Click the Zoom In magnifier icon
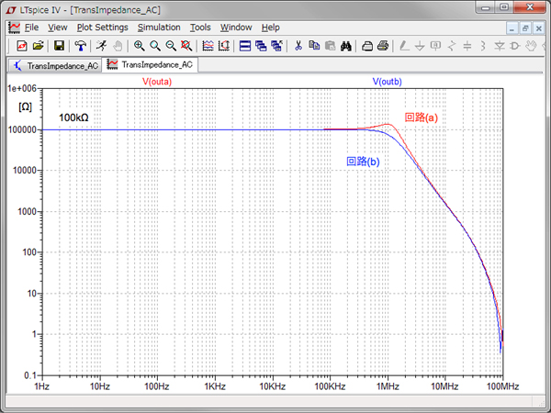The height and width of the screenshot is (413, 551). [x=139, y=45]
